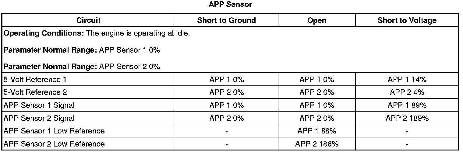Select the "APP 2 189%" cell value
463x152 pixels.
407,118
